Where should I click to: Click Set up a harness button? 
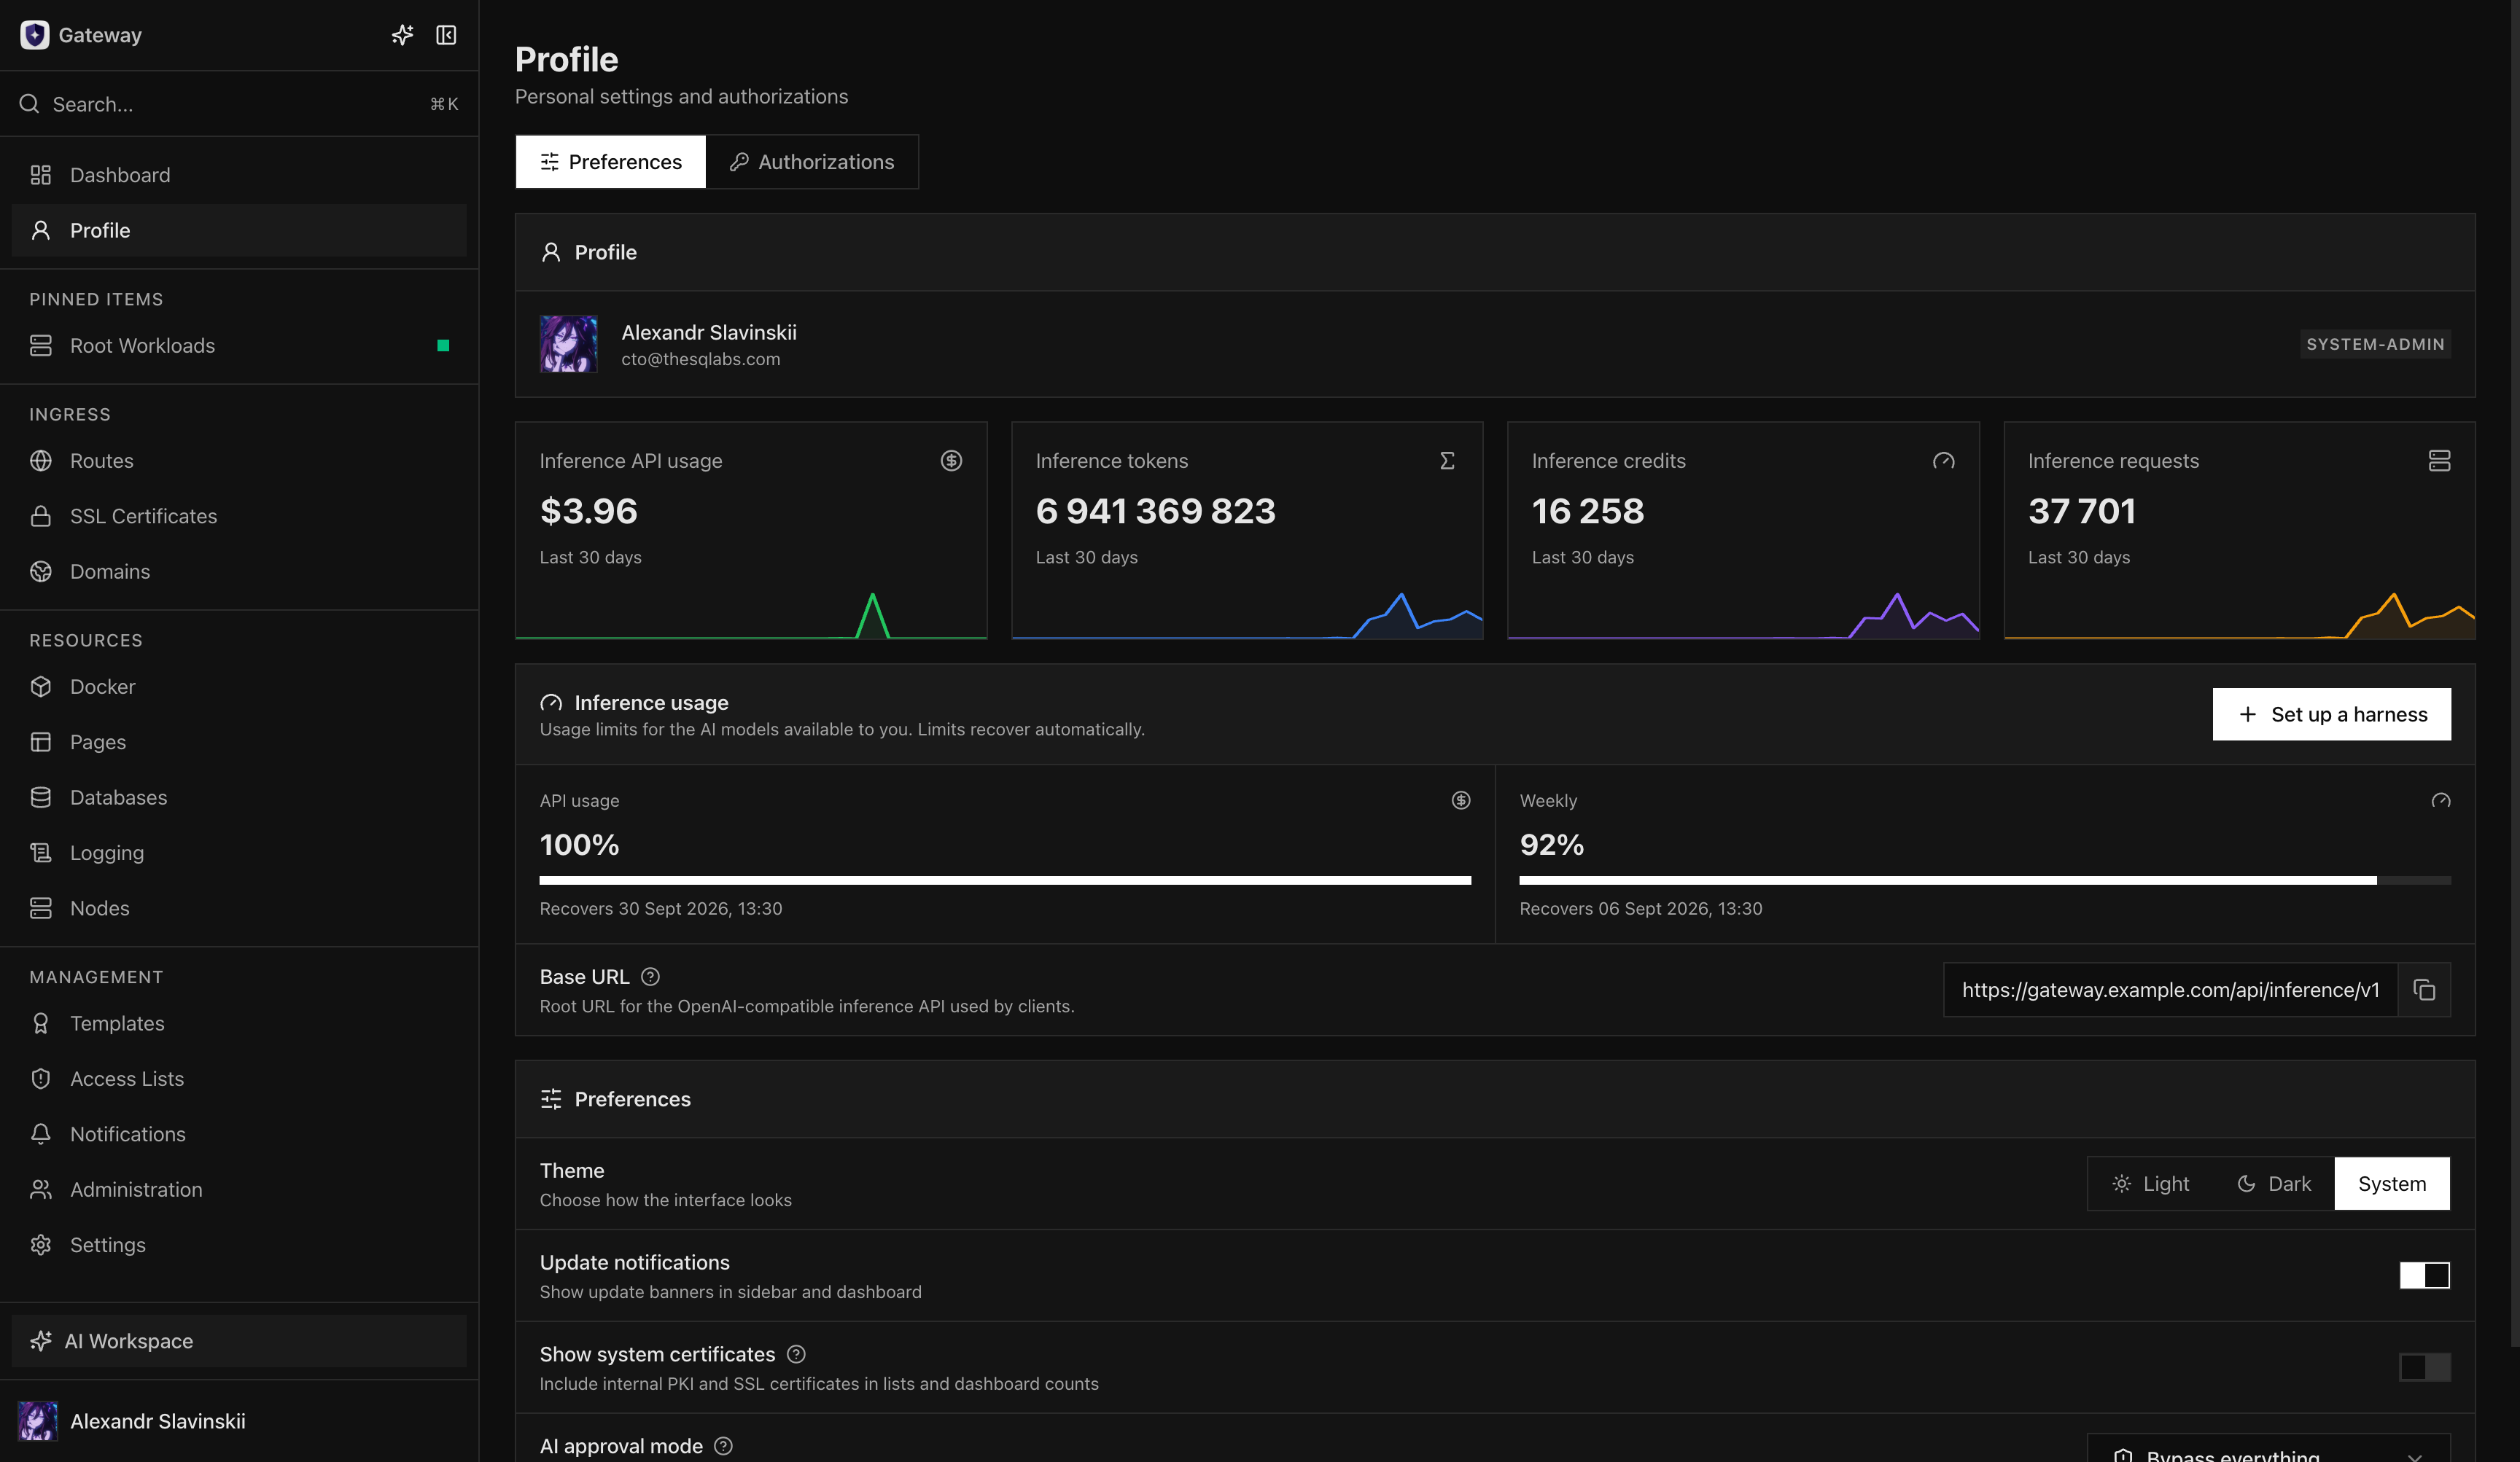pos(2331,714)
